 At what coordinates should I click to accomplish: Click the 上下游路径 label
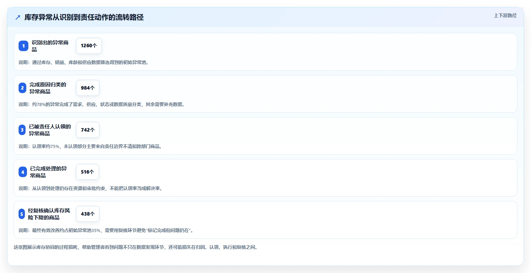tap(505, 15)
